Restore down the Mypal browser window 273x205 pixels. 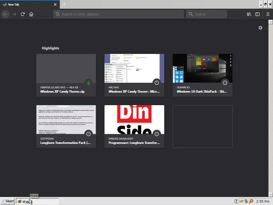[265, 4]
